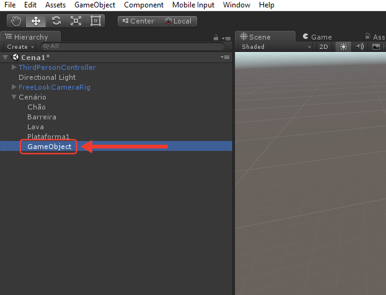Collapse the Cenário group
Viewport: 386px width, 295px height.
click(x=14, y=97)
